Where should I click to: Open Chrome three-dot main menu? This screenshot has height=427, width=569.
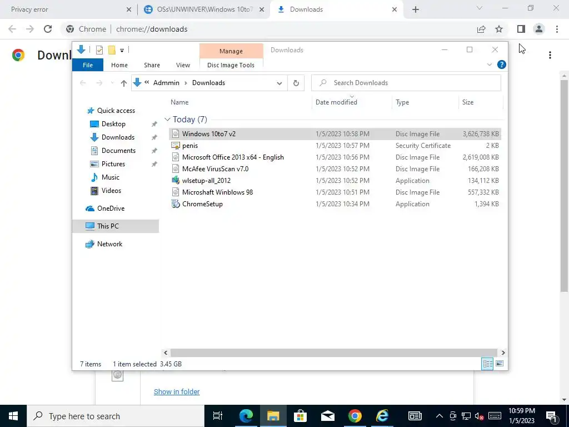point(557,29)
